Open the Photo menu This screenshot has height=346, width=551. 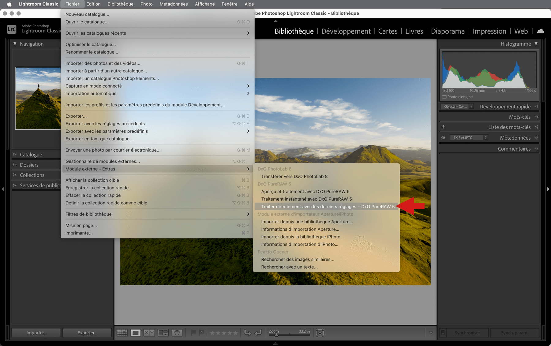click(x=146, y=4)
